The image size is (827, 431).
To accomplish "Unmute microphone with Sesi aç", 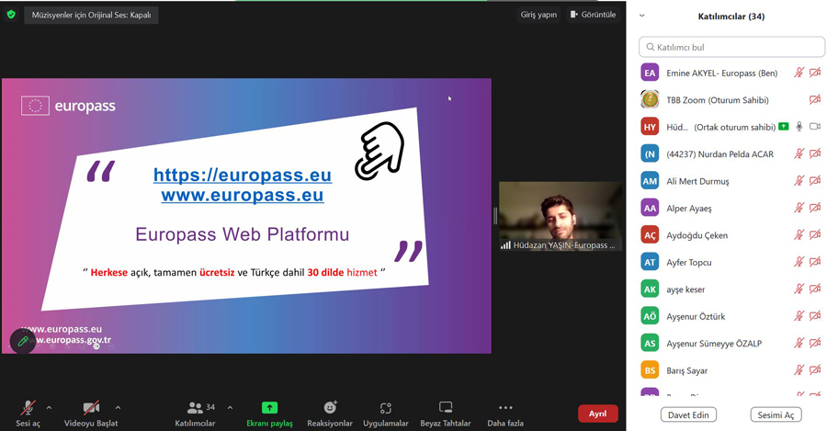I will [x=28, y=413].
